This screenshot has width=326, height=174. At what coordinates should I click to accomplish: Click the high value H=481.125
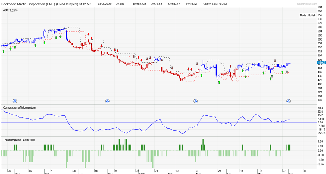[x=140, y=4]
